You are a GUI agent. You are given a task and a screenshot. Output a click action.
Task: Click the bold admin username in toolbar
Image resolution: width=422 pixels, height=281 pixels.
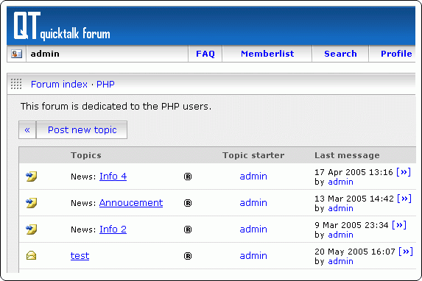(x=45, y=54)
